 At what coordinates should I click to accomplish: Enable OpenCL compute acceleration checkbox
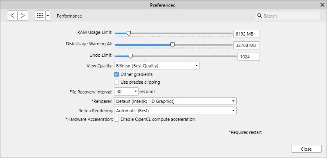116,119
